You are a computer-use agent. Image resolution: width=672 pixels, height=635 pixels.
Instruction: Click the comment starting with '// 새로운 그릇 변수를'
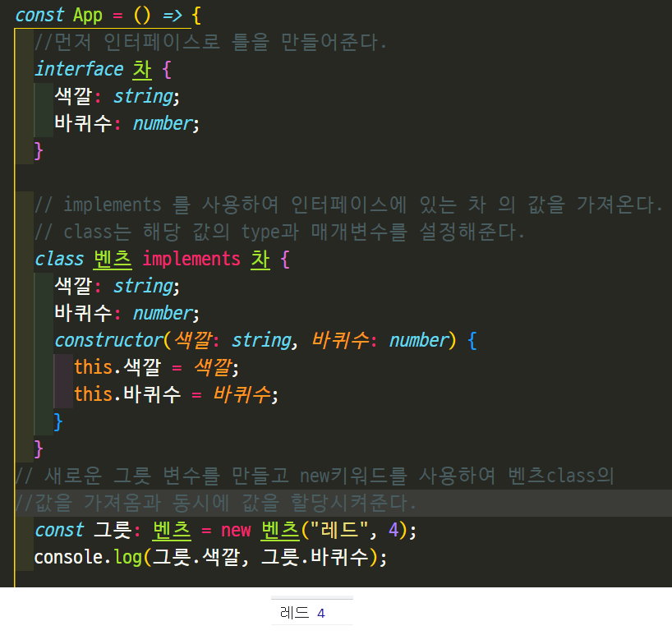(x=314, y=476)
